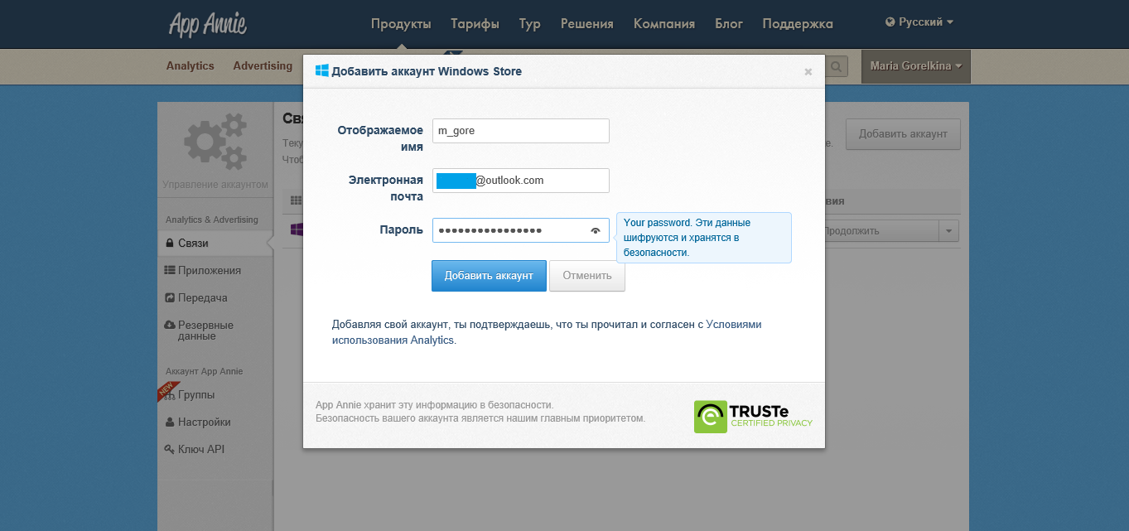Open the Условиями использования Analytics link

click(x=547, y=332)
